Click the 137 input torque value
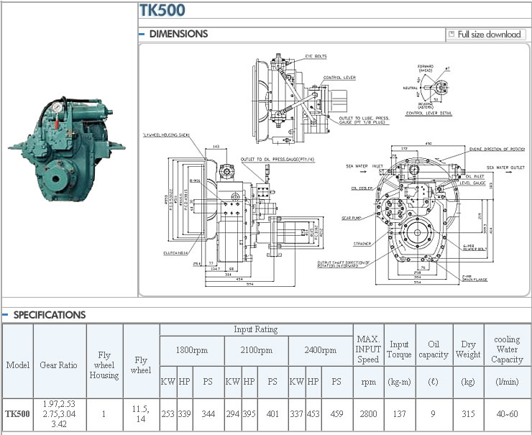Image resolution: width=532 pixels, height=435 pixels. tap(399, 414)
